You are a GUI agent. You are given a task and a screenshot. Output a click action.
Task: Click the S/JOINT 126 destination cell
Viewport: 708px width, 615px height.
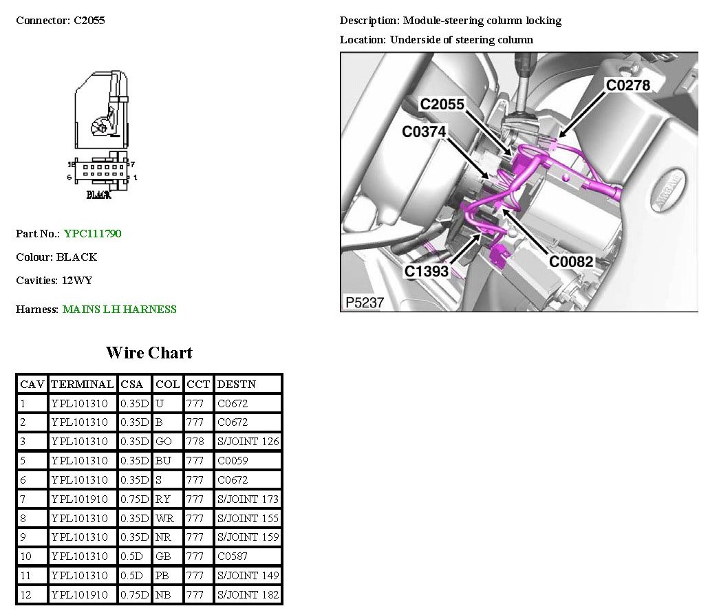248,442
